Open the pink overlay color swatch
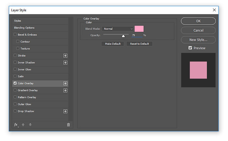 pos(139,29)
